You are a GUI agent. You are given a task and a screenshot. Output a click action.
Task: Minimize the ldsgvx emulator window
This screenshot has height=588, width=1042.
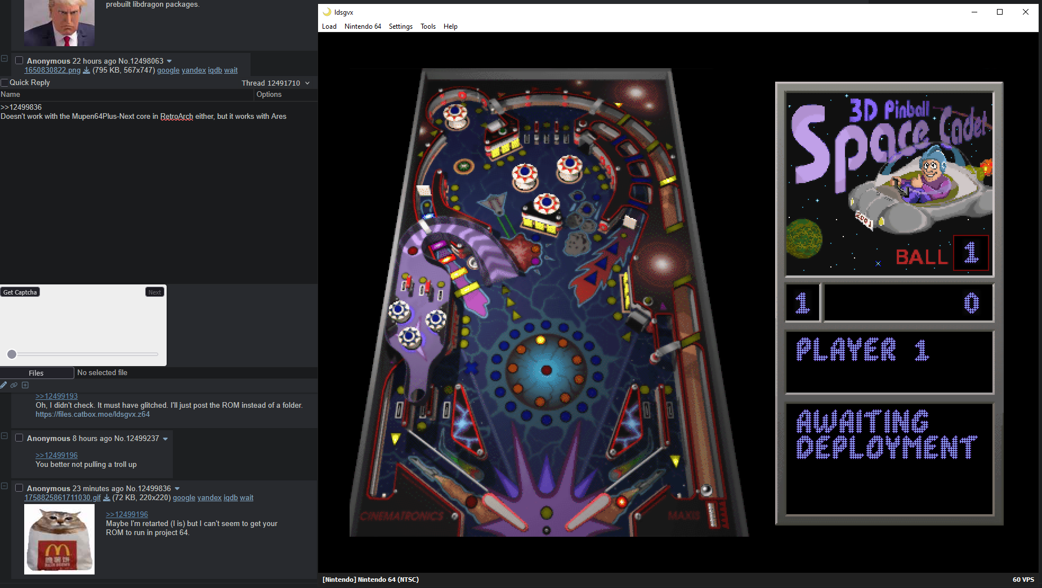[x=974, y=12]
